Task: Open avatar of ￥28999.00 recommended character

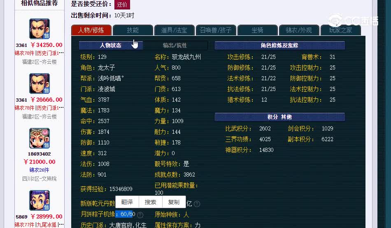Action: pos(40,200)
